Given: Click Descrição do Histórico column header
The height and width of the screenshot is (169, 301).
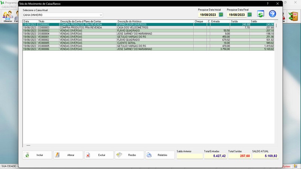Looking at the screenshot, I should click(x=155, y=21).
